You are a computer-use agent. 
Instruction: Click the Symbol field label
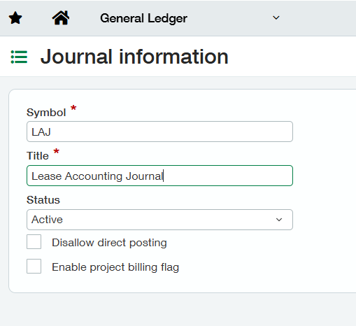coord(46,113)
